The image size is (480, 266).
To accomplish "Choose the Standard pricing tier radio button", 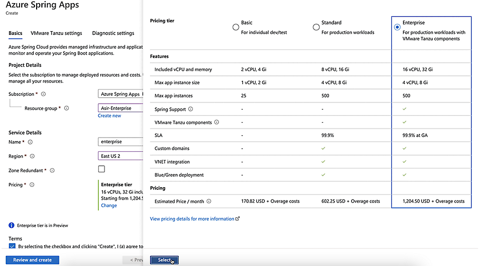I will (316, 27).
